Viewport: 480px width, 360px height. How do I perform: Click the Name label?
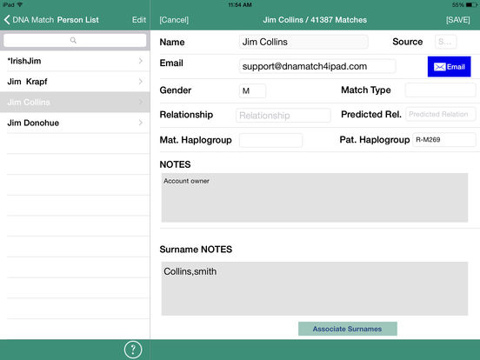[172, 43]
